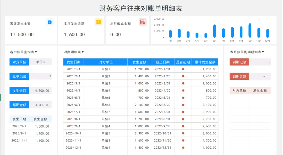Click date cell 2025/3/1 in query results
Viewport: 283px width, 155px height.
coord(19,126)
